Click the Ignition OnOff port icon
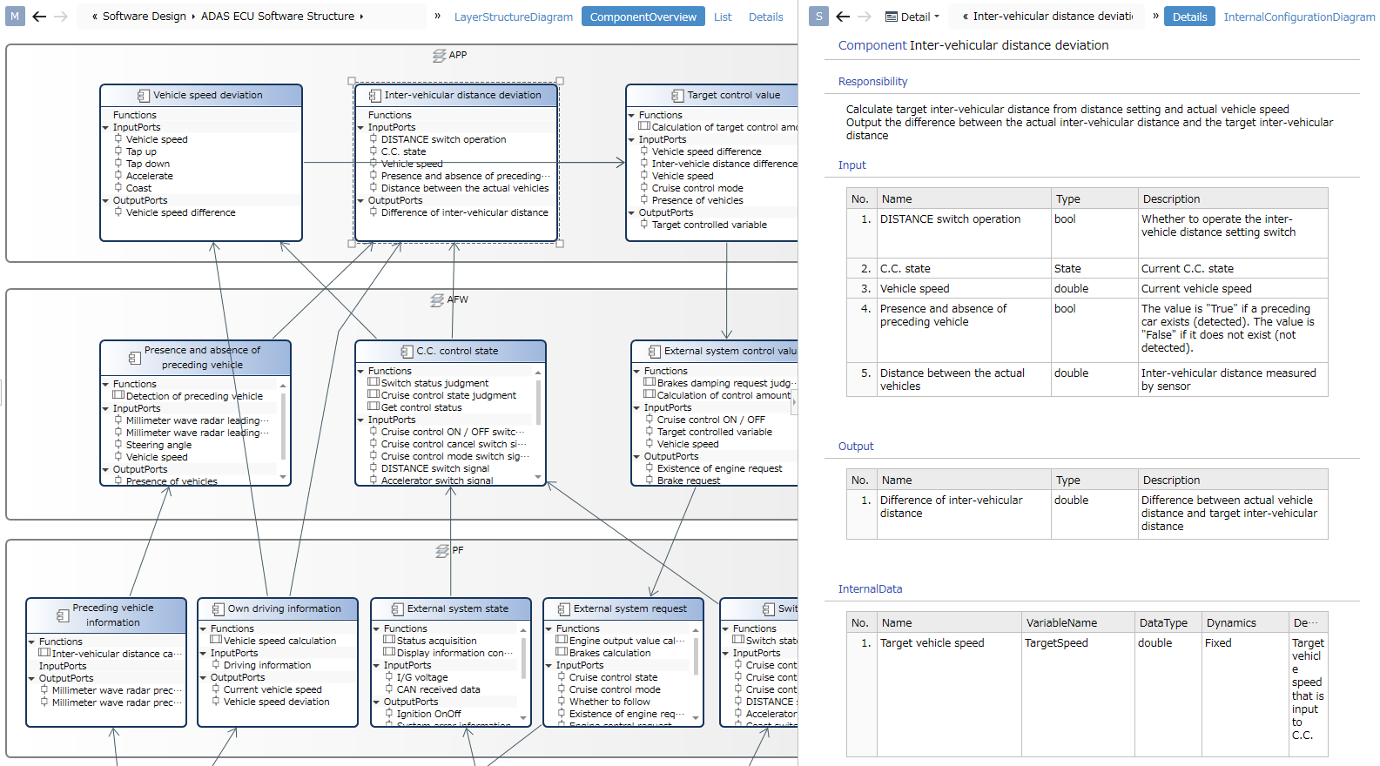 389,714
